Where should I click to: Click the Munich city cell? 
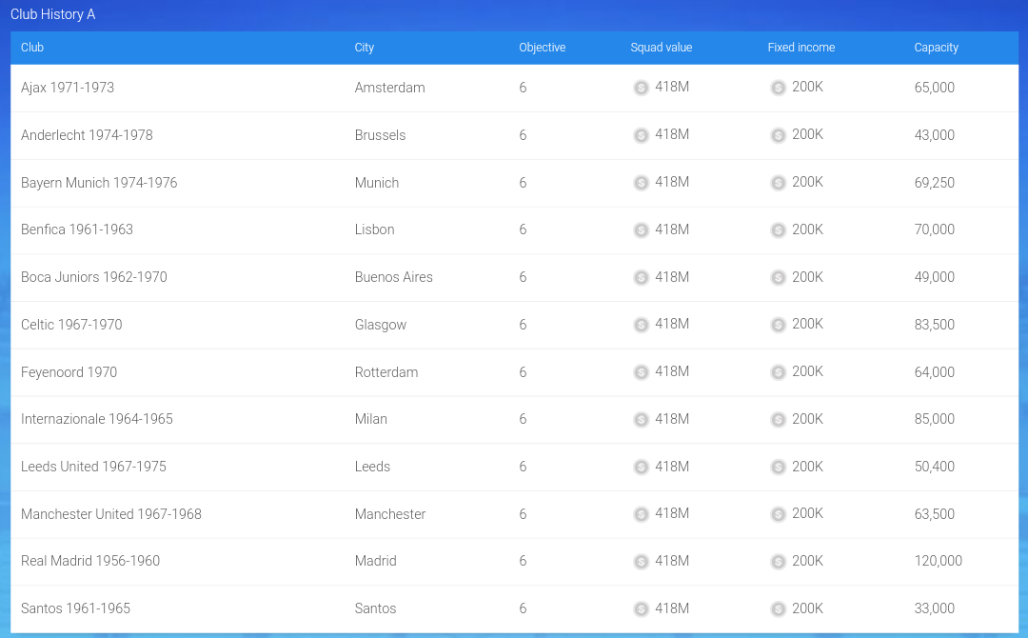pos(377,183)
